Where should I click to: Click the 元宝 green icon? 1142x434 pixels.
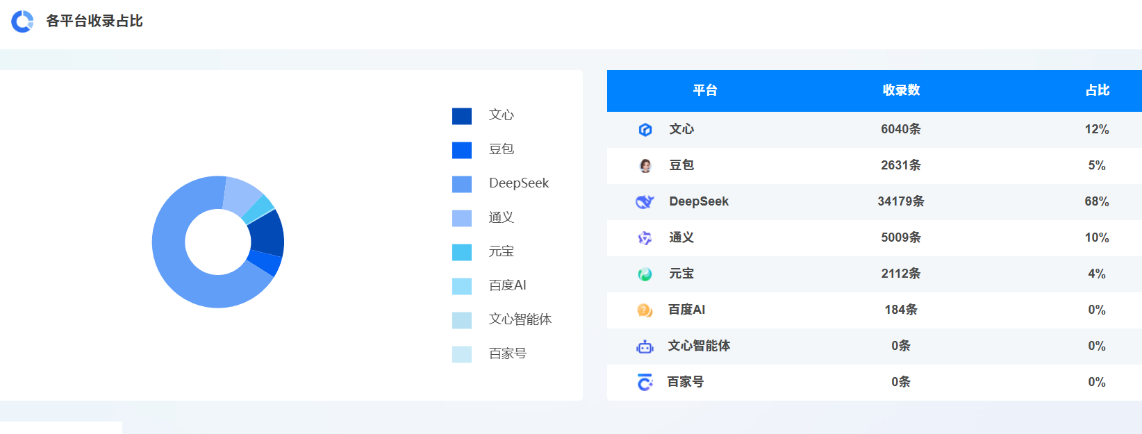pos(645,274)
